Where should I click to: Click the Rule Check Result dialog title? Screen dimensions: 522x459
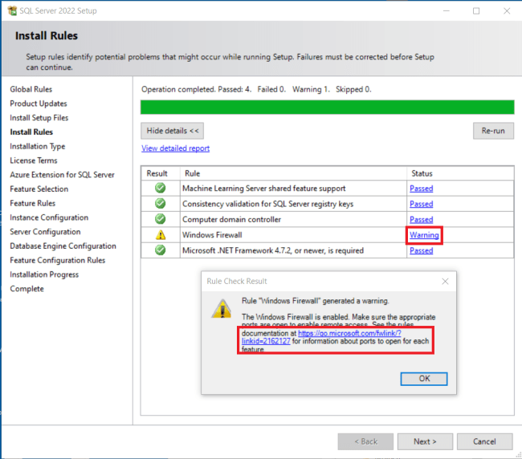click(x=237, y=282)
